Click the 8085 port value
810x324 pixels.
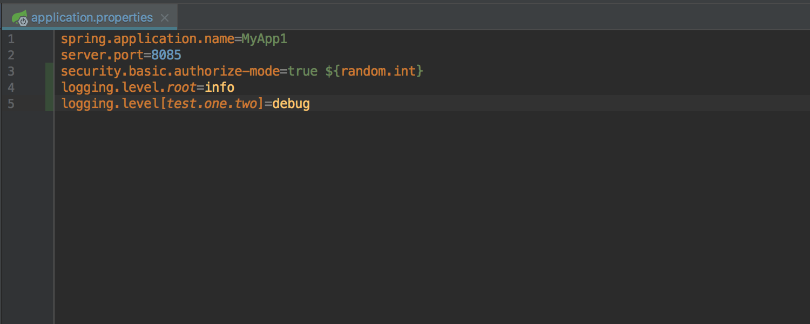166,55
